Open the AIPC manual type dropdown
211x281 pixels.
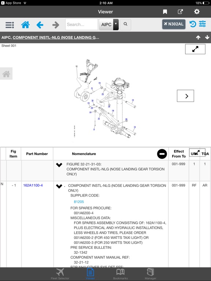click(109, 25)
